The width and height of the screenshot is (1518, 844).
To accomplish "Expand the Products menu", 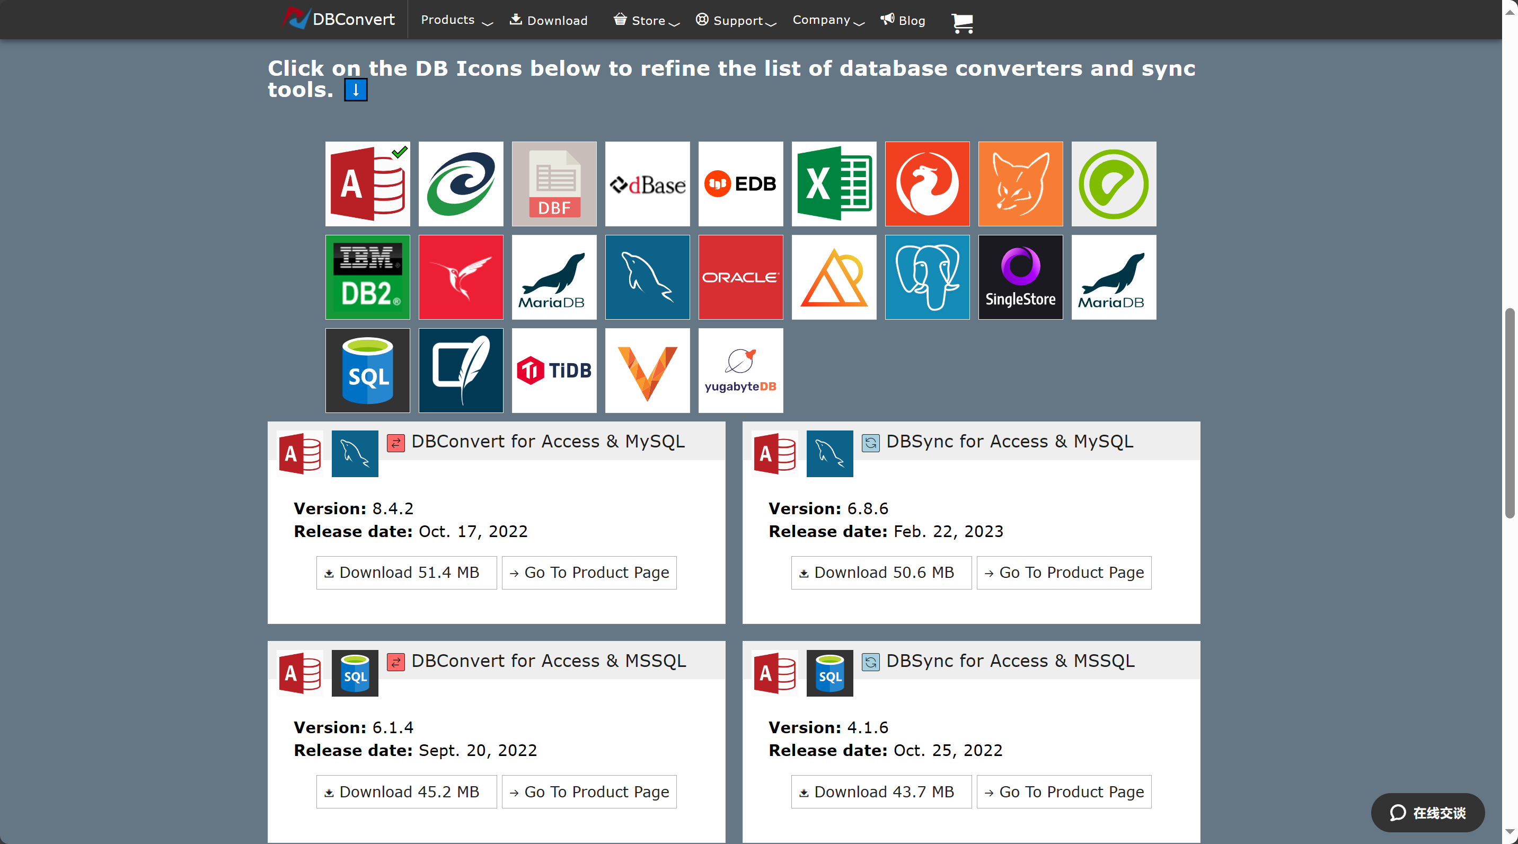I will point(457,20).
